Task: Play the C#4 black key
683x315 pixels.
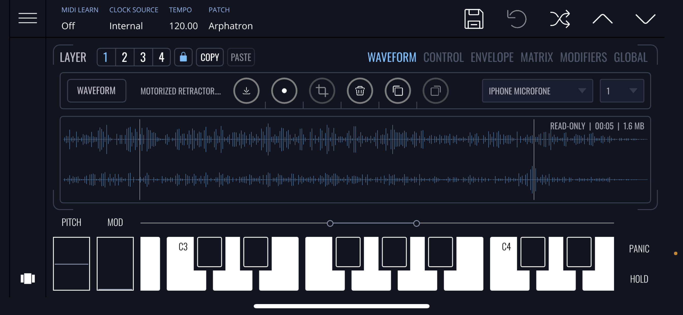Action: click(533, 252)
